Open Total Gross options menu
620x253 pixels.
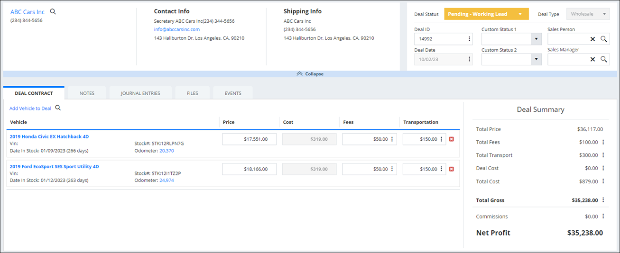(x=603, y=200)
